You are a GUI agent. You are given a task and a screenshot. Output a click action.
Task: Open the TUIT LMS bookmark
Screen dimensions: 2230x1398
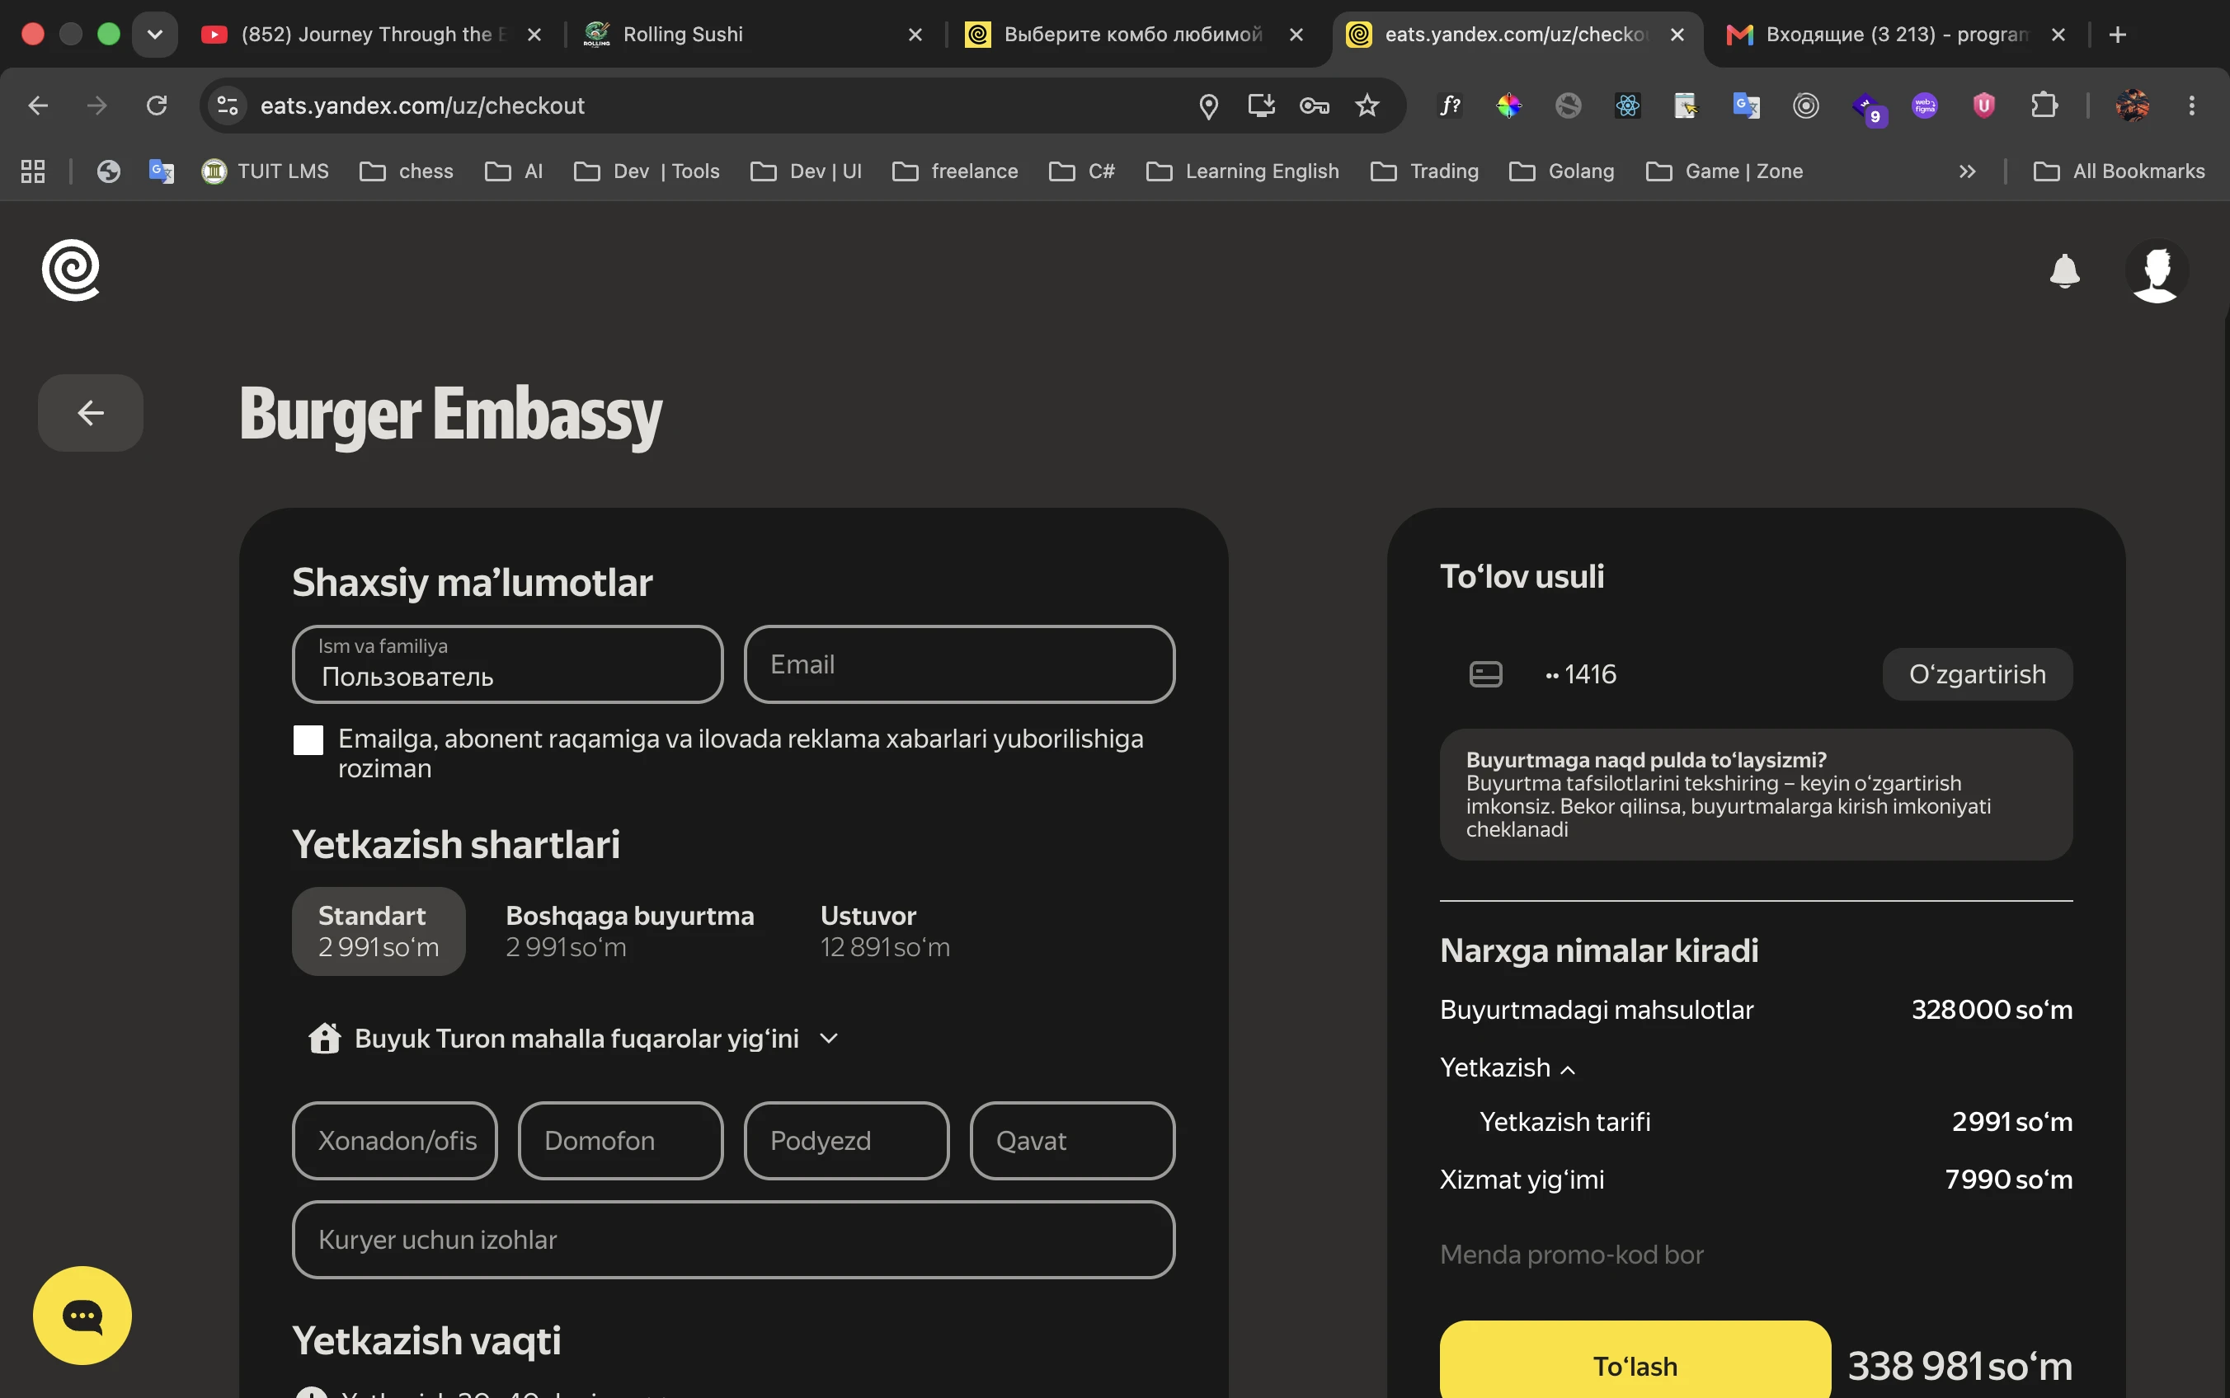tap(266, 171)
